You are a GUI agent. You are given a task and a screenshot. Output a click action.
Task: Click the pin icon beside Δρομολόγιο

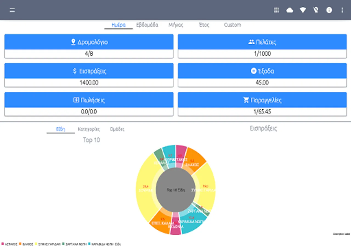pos(73,42)
